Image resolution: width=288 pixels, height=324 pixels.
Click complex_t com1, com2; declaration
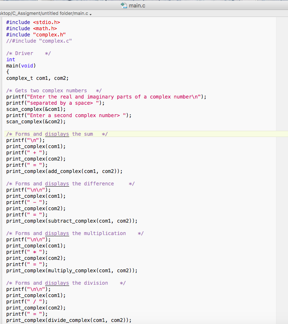point(37,78)
